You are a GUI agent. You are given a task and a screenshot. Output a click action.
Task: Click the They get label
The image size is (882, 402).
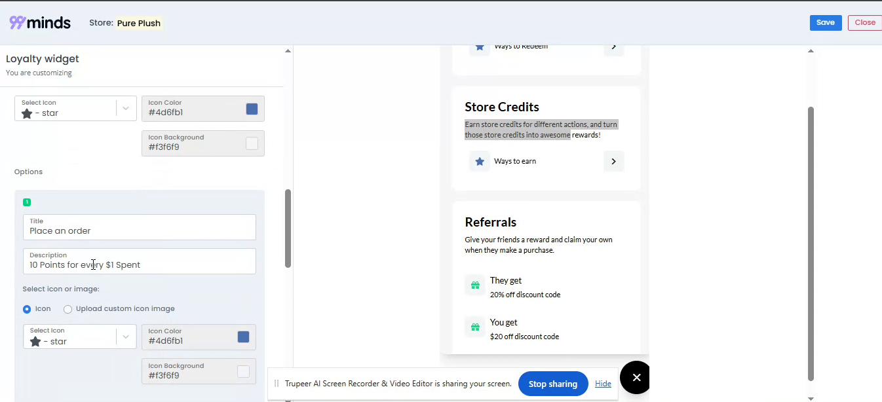coord(506,280)
